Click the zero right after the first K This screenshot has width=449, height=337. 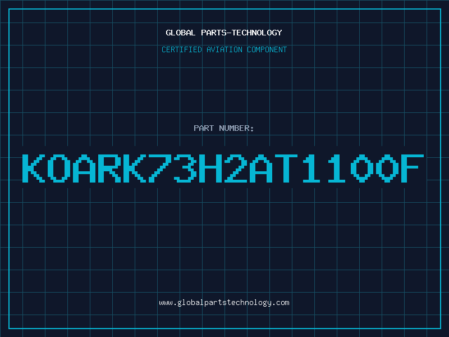tap(59, 168)
